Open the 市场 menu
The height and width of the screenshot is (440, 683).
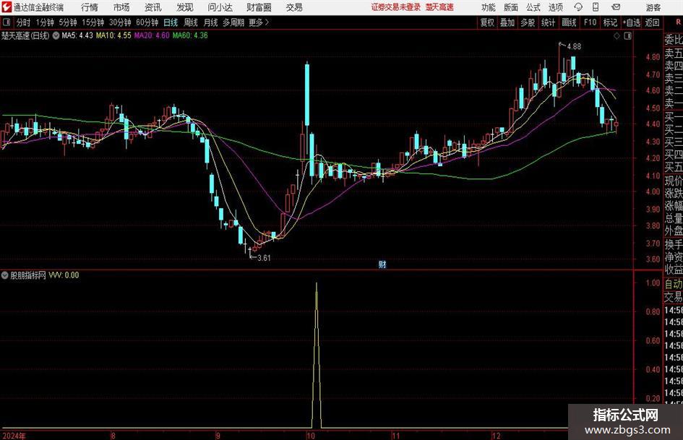point(121,7)
